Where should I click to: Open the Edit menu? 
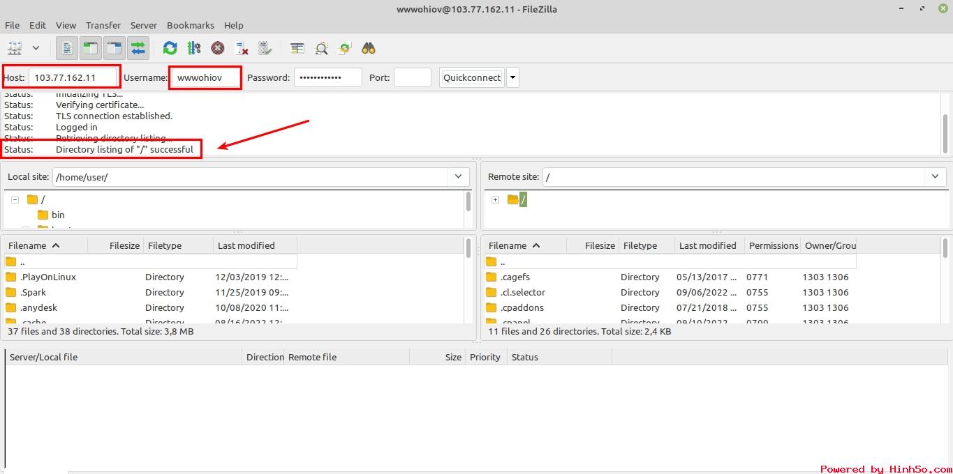pos(38,25)
